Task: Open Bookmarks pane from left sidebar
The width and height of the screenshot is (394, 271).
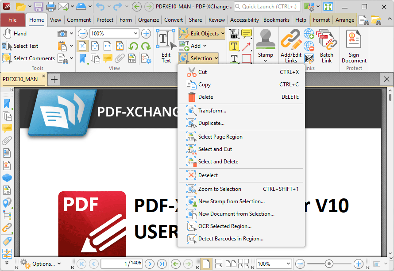Action: click(x=7, y=104)
